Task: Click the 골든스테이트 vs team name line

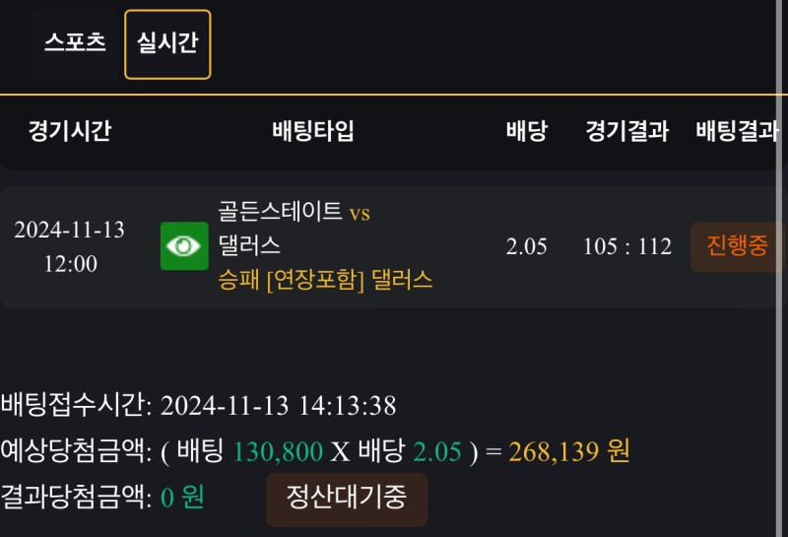Action: point(294,212)
